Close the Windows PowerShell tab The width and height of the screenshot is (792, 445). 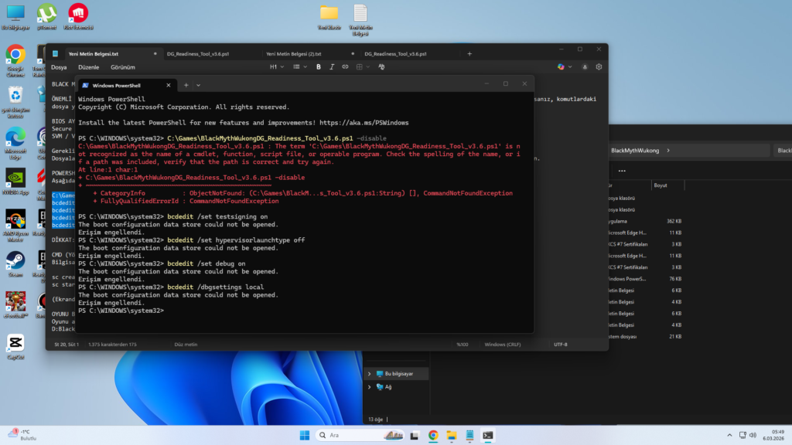[168, 85]
